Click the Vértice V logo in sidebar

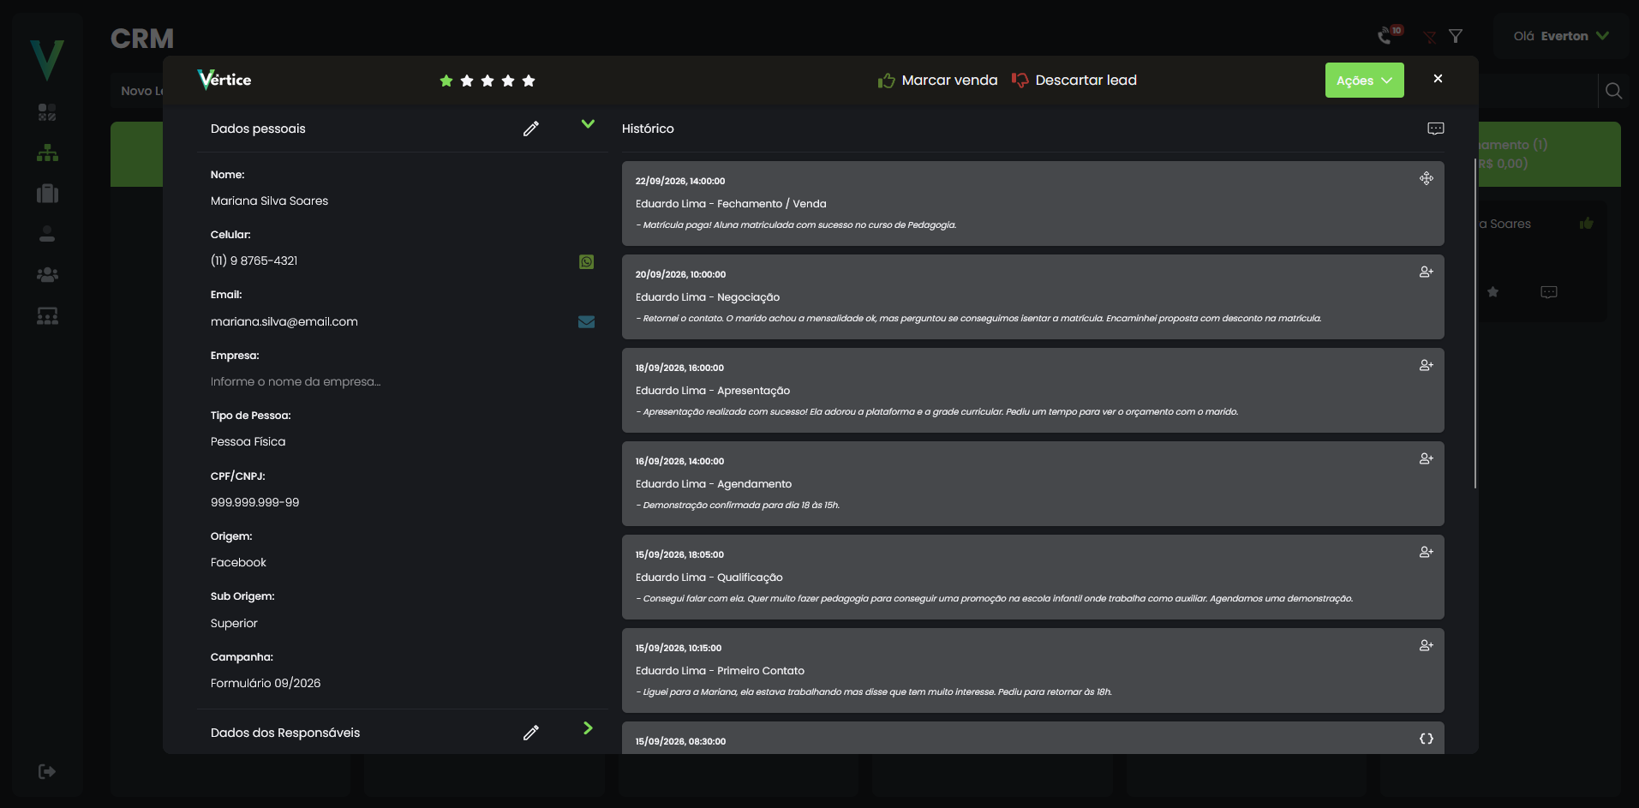(x=47, y=60)
